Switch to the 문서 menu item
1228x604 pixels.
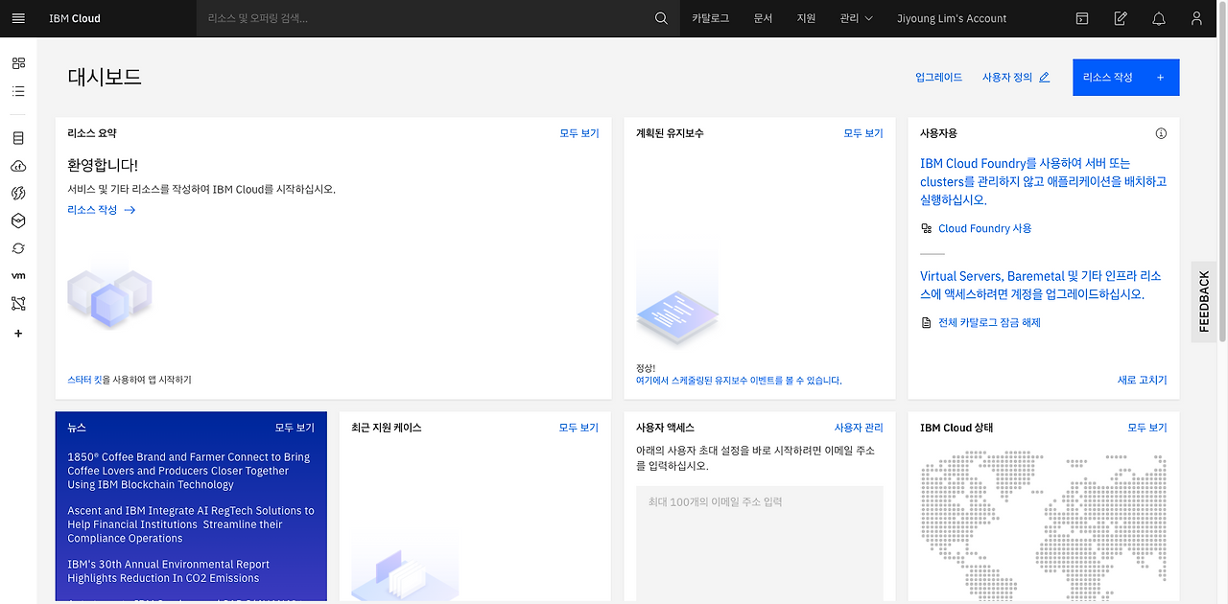(x=763, y=18)
